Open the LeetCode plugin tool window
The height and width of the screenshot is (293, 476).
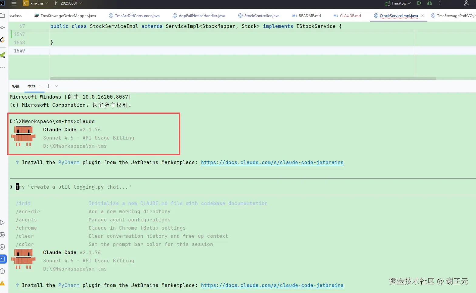tap(2, 40)
